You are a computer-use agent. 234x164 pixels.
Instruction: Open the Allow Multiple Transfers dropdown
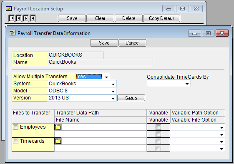(x=106, y=77)
